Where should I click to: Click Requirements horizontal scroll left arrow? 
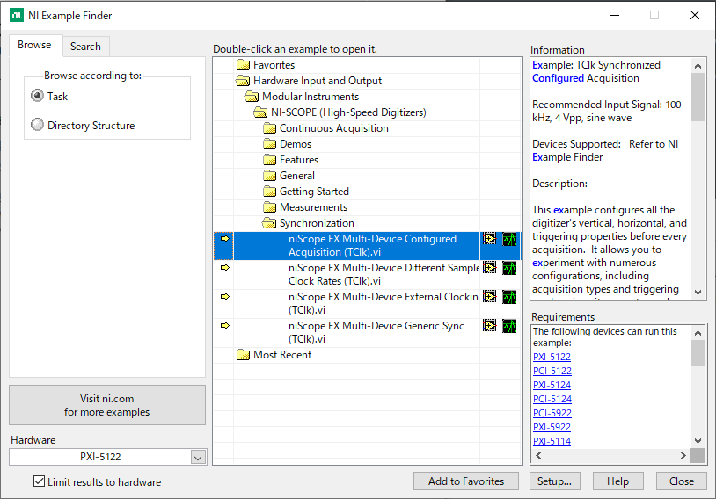click(x=539, y=455)
